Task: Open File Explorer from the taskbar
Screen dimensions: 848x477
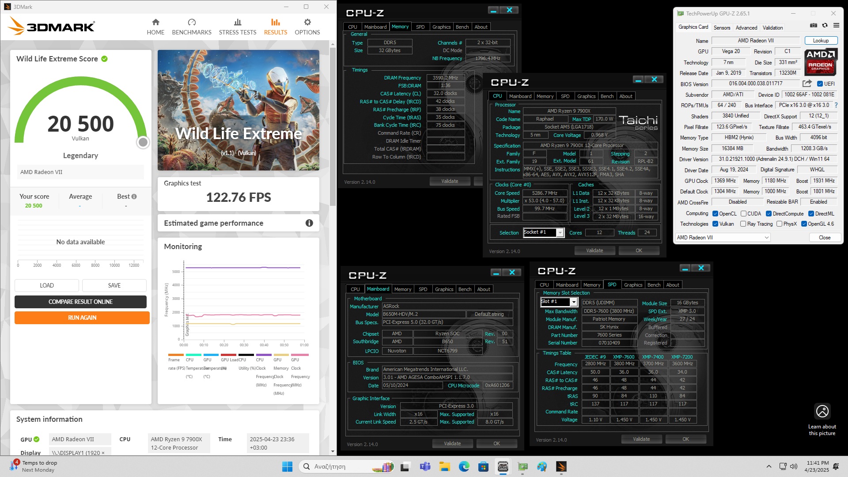Action: click(x=444, y=466)
